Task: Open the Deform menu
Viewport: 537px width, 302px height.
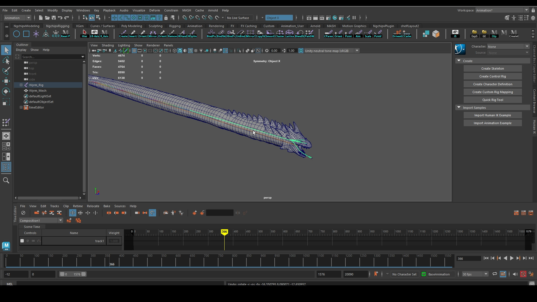Action: pyautogui.click(x=154, y=10)
